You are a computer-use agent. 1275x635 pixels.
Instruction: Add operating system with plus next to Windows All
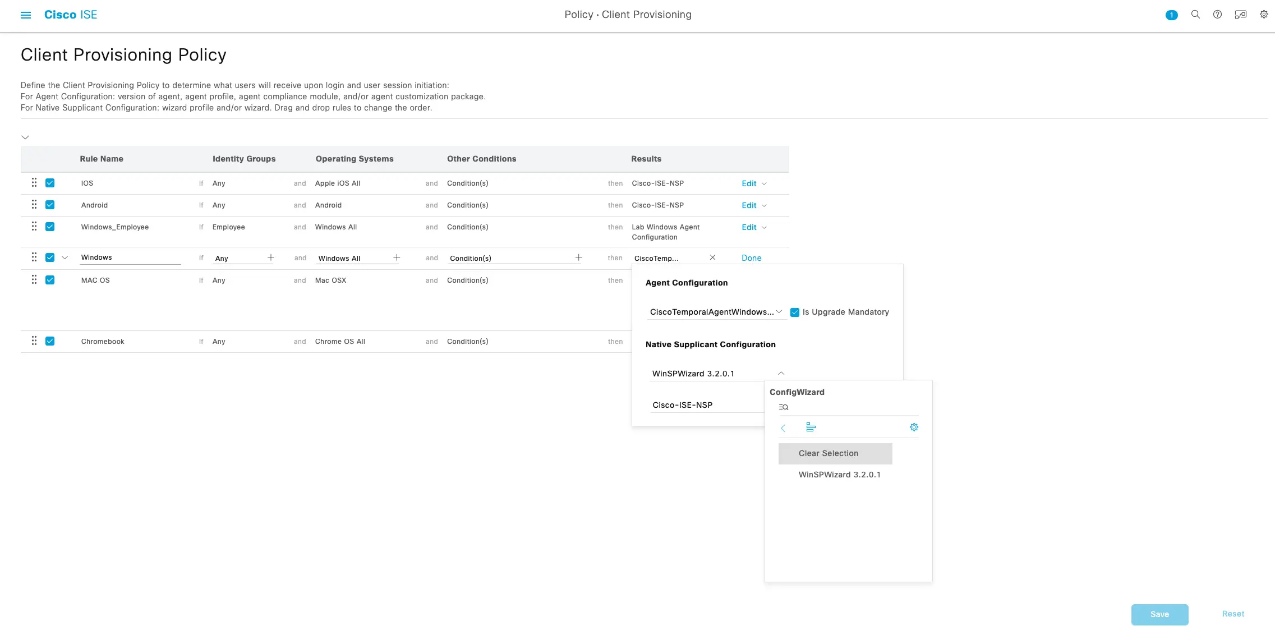coord(397,257)
